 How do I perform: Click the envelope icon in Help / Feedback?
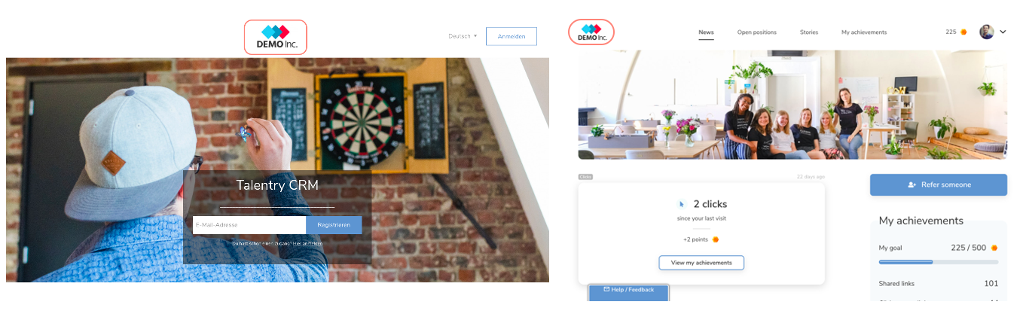606,289
